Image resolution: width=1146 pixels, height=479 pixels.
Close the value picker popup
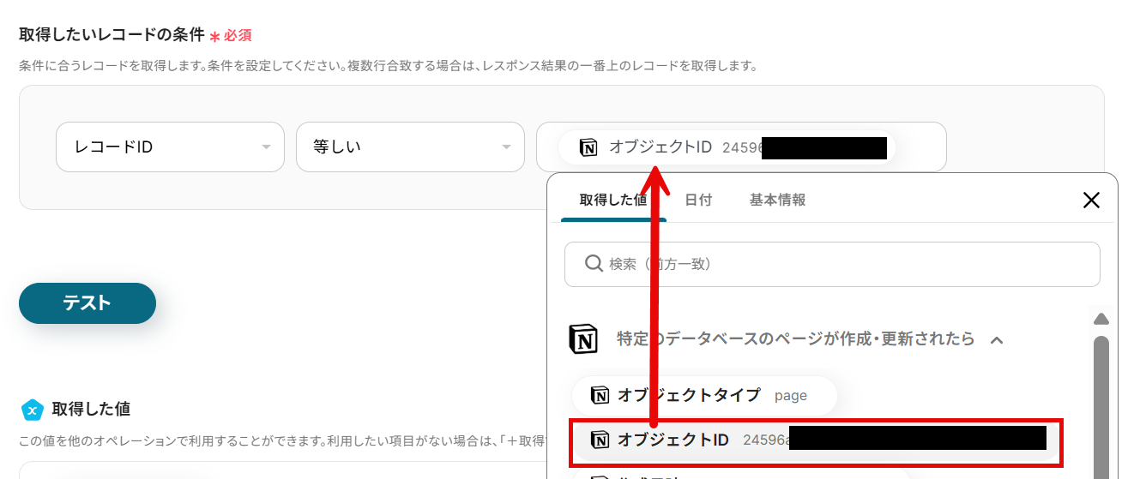[x=1091, y=201]
